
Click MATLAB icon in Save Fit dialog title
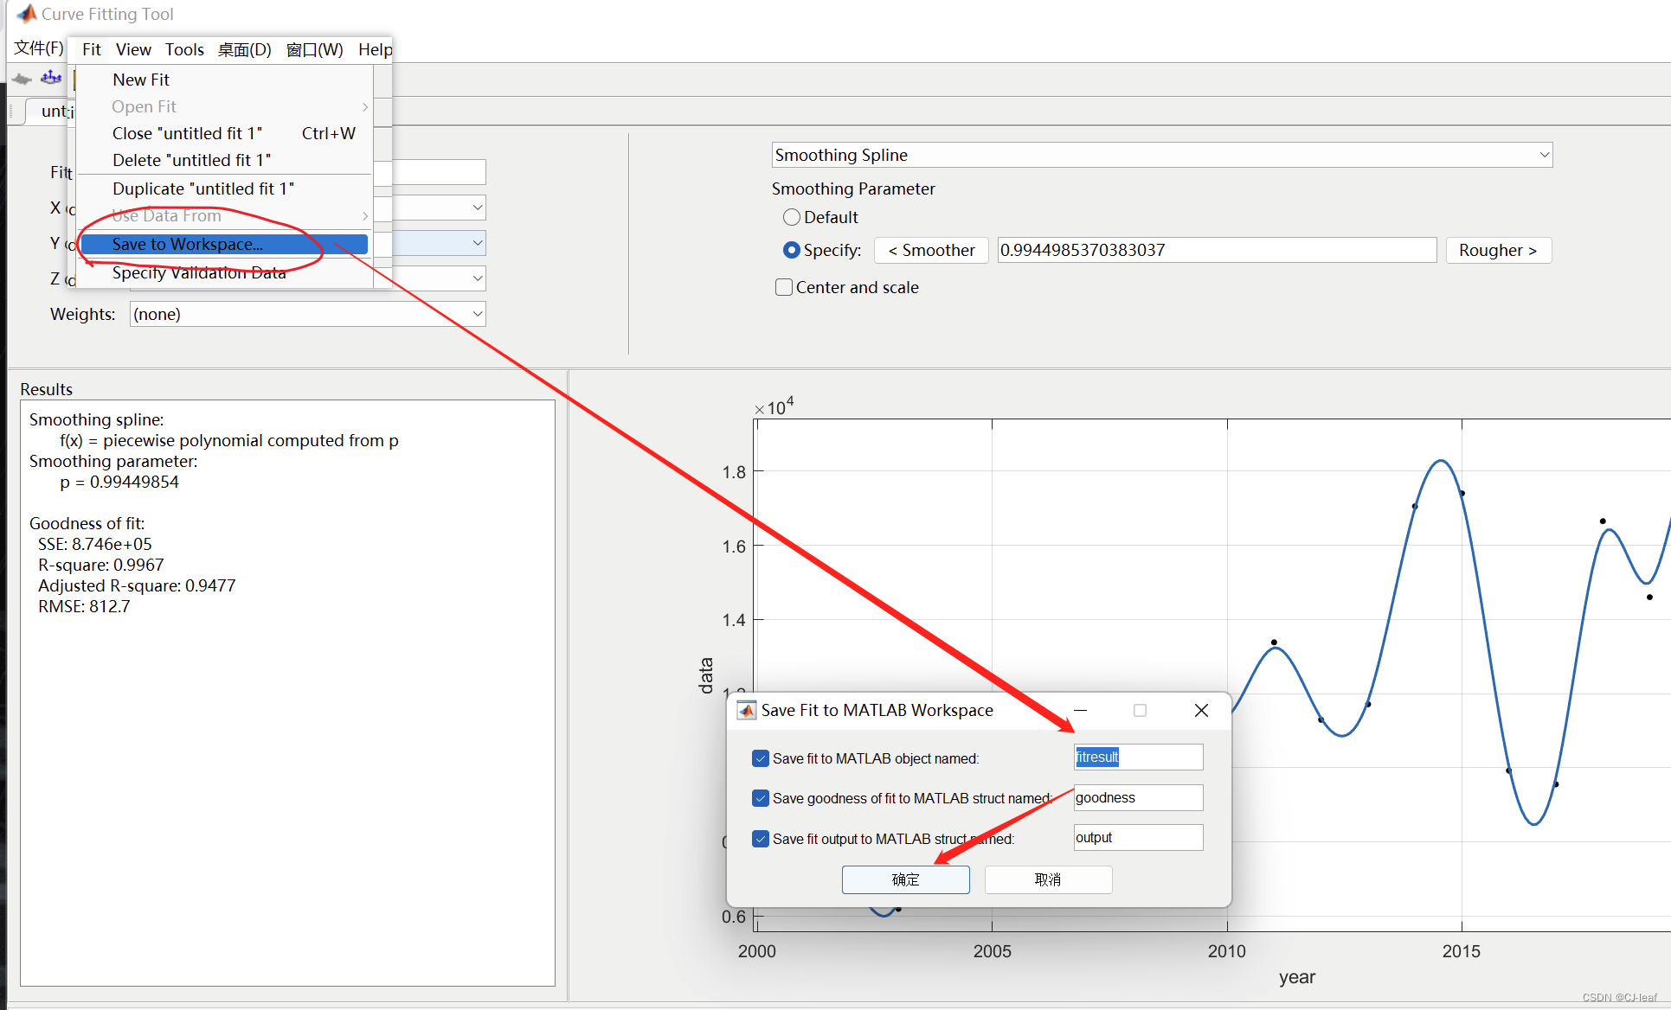746,710
